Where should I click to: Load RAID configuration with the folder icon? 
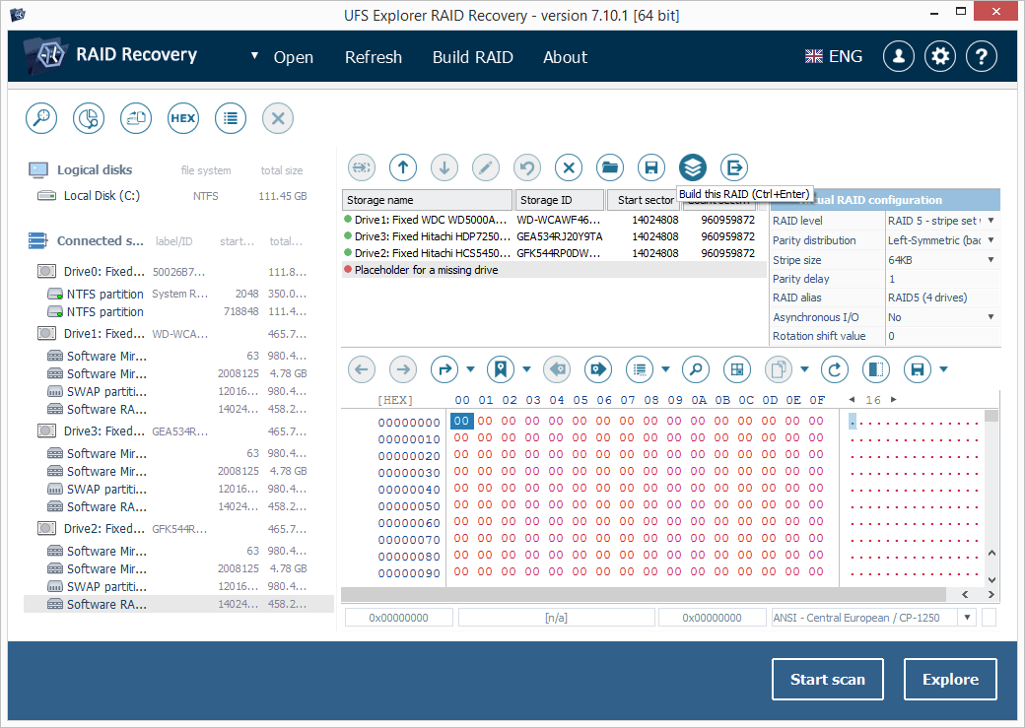pyautogui.click(x=610, y=167)
